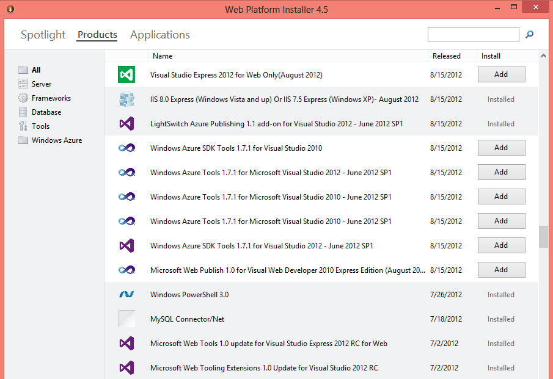The width and height of the screenshot is (553, 379).
Task: Click the MySQL Connector/Net blank icon
Action: click(126, 319)
